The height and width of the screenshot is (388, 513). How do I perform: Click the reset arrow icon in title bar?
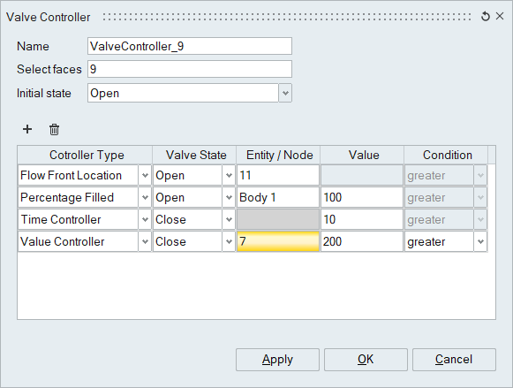[x=486, y=17]
